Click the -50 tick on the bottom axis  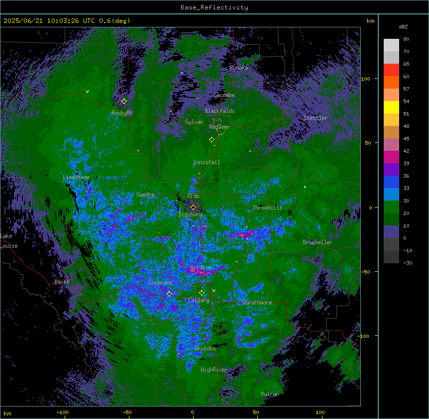pyautogui.click(x=127, y=413)
